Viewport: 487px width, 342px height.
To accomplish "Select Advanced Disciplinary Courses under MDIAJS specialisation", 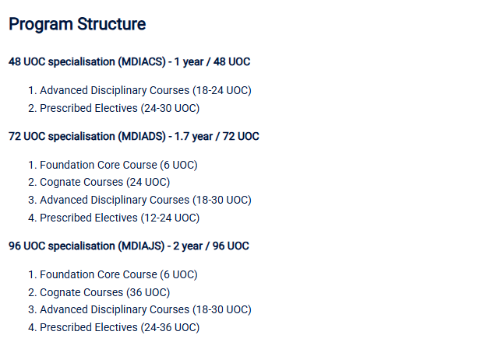I will point(145,309).
